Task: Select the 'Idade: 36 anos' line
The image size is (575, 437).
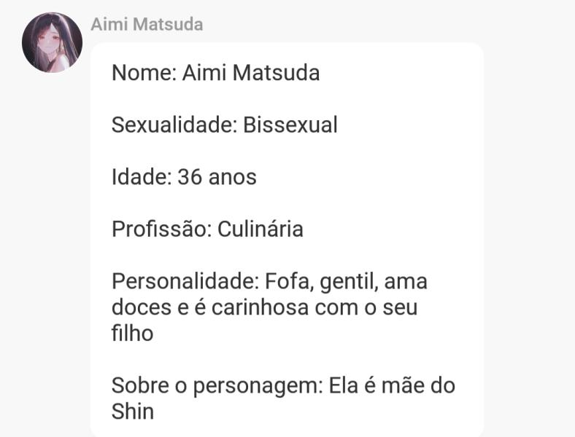Action: click(x=184, y=177)
